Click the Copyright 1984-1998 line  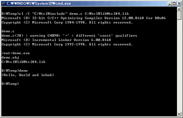(x=67, y=22)
